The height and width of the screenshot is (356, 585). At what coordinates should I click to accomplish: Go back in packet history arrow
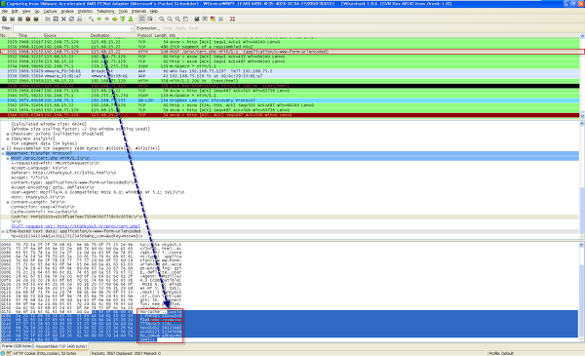98,20
